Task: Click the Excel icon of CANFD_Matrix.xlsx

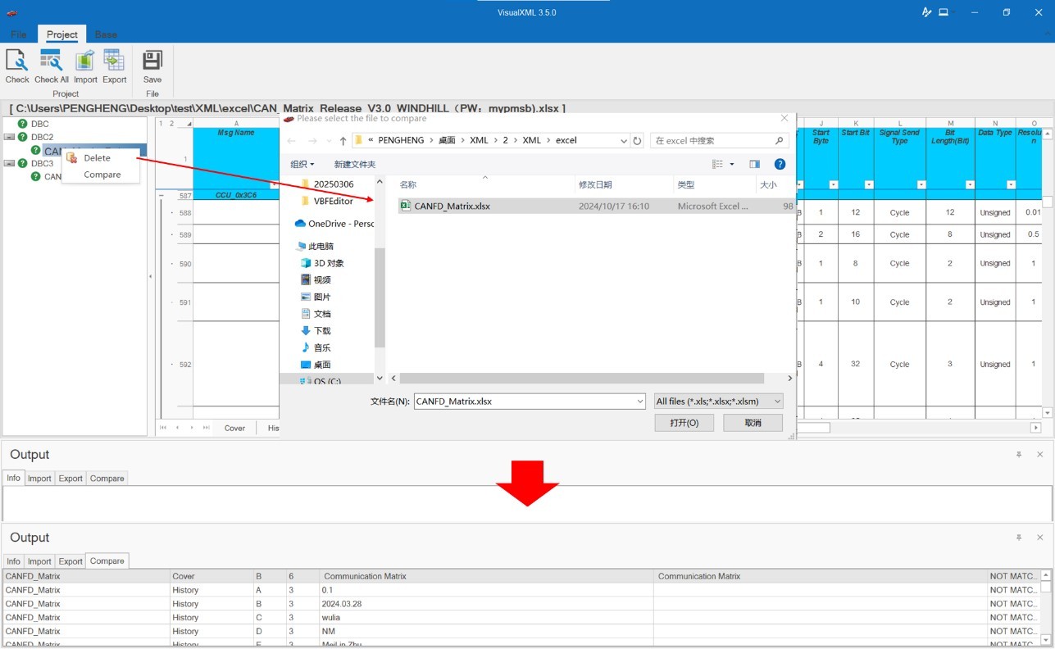Action: [405, 206]
